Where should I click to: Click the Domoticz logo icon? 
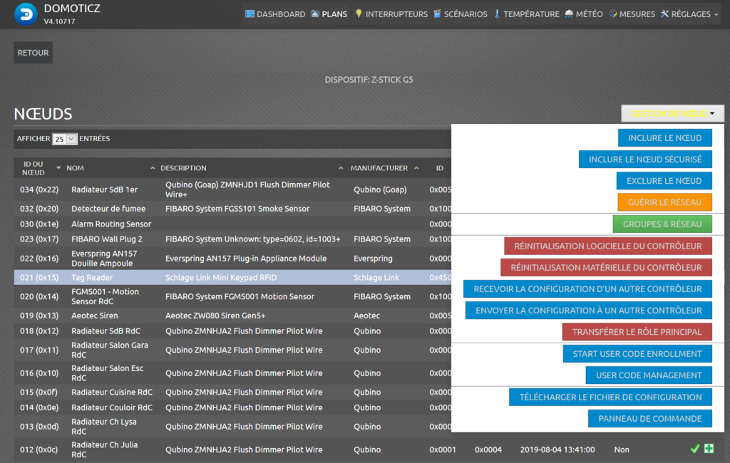pyautogui.click(x=26, y=14)
